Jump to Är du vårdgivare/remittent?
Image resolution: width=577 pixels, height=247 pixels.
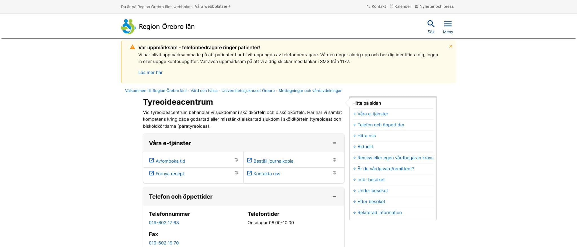(x=386, y=169)
